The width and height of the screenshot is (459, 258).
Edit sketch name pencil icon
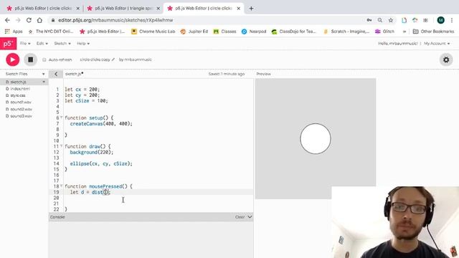[x=113, y=59]
